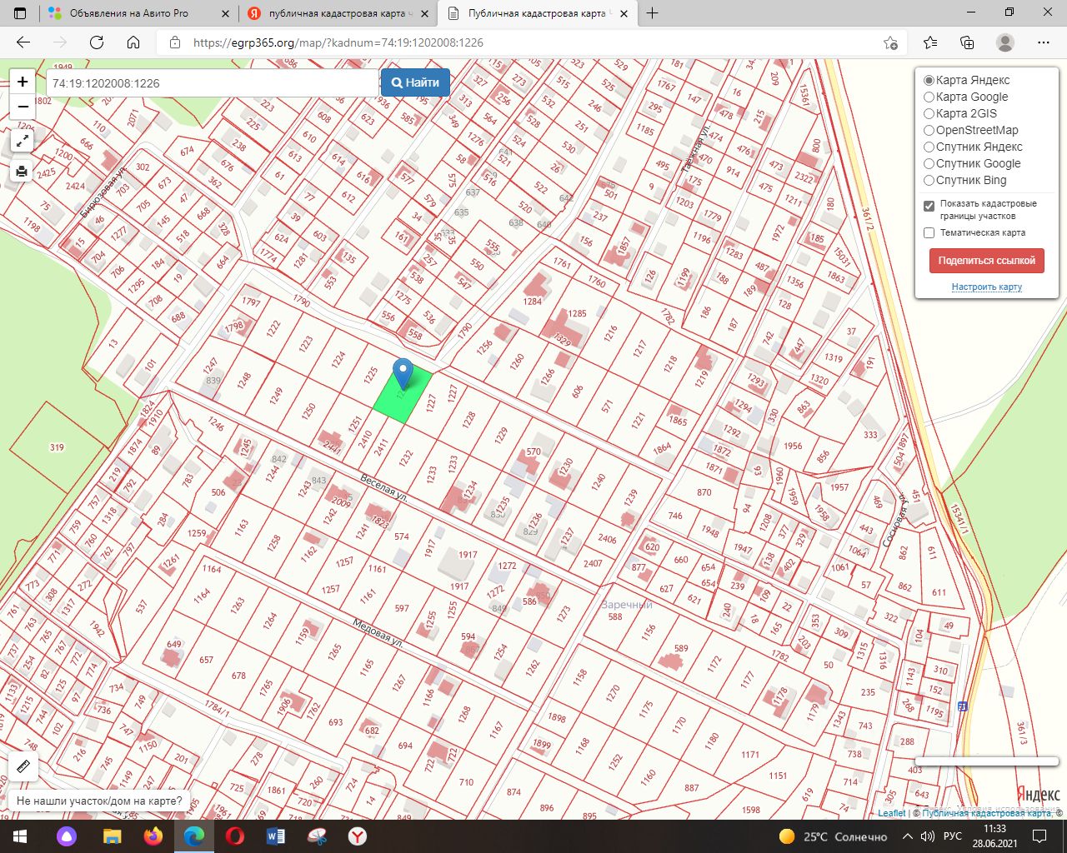
Task: Add this page to favorites
Action: (x=890, y=42)
